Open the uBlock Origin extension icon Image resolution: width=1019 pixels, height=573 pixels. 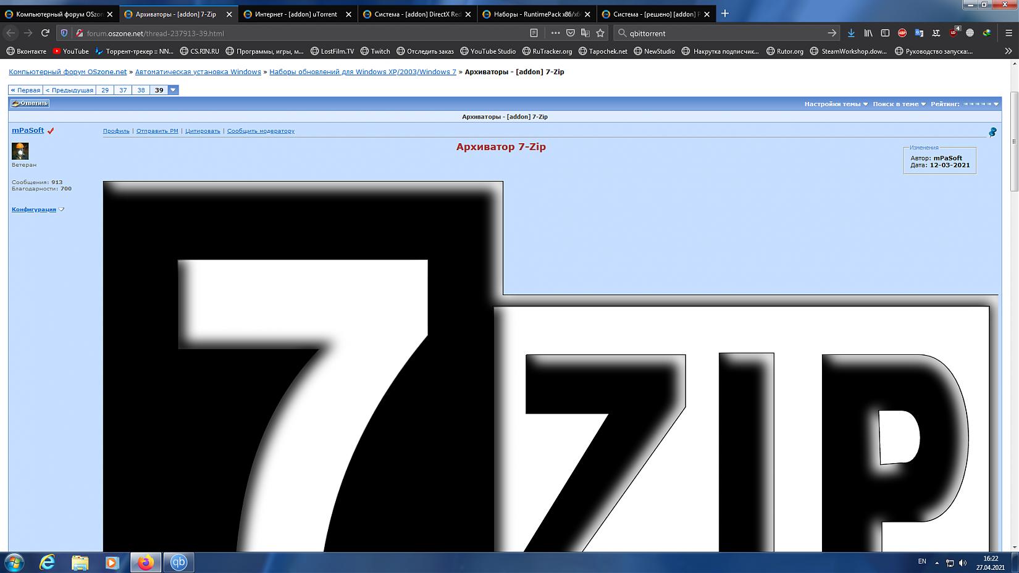tap(954, 32)
